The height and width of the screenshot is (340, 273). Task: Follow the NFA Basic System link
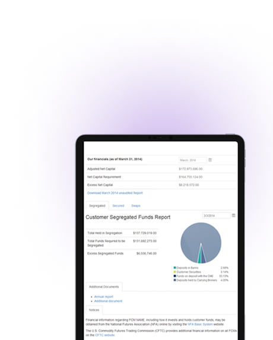click(200, 324)
